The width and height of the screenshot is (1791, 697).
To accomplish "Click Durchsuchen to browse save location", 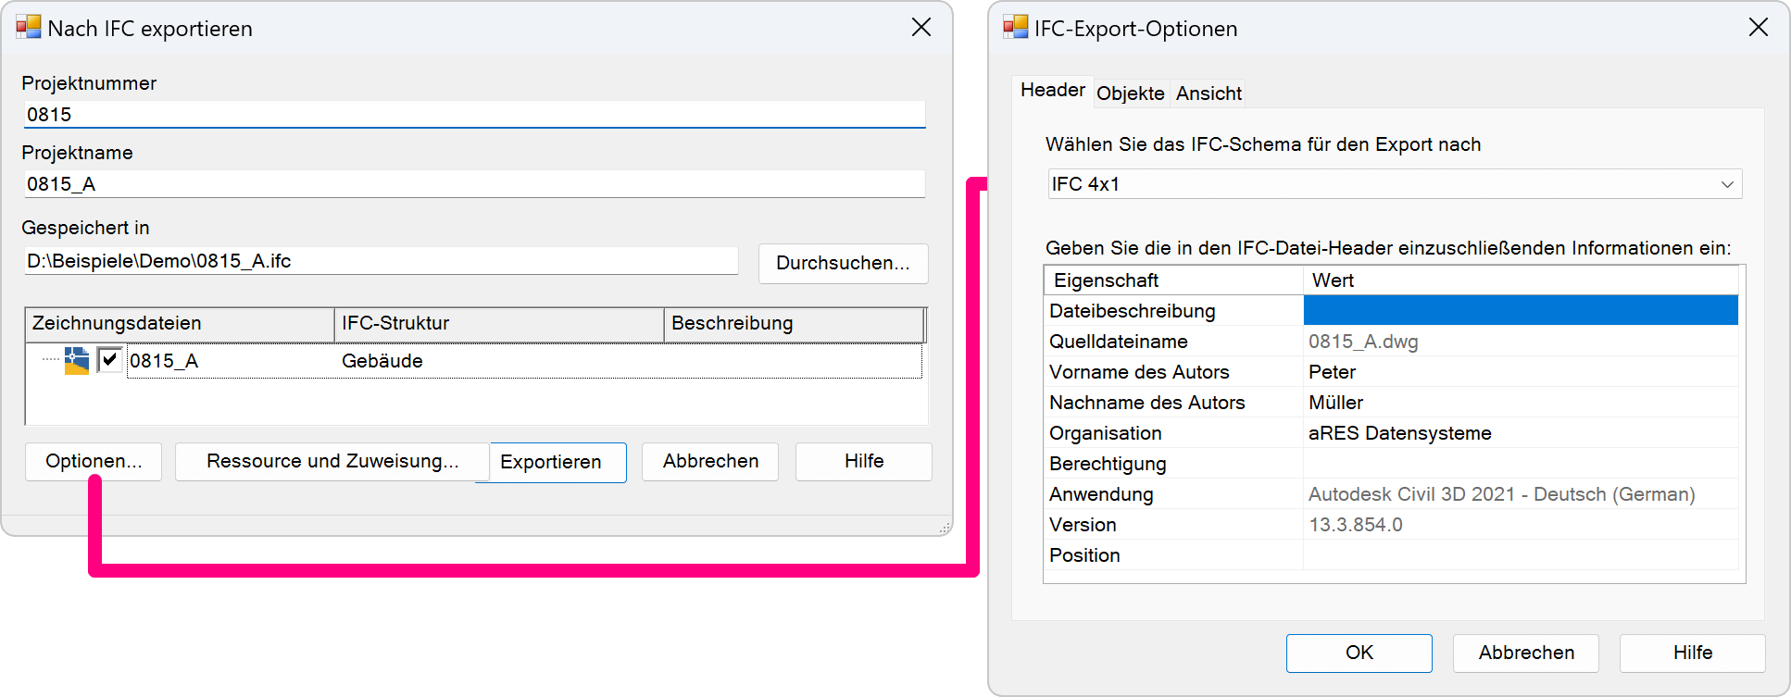I will [x=843, y=263].
